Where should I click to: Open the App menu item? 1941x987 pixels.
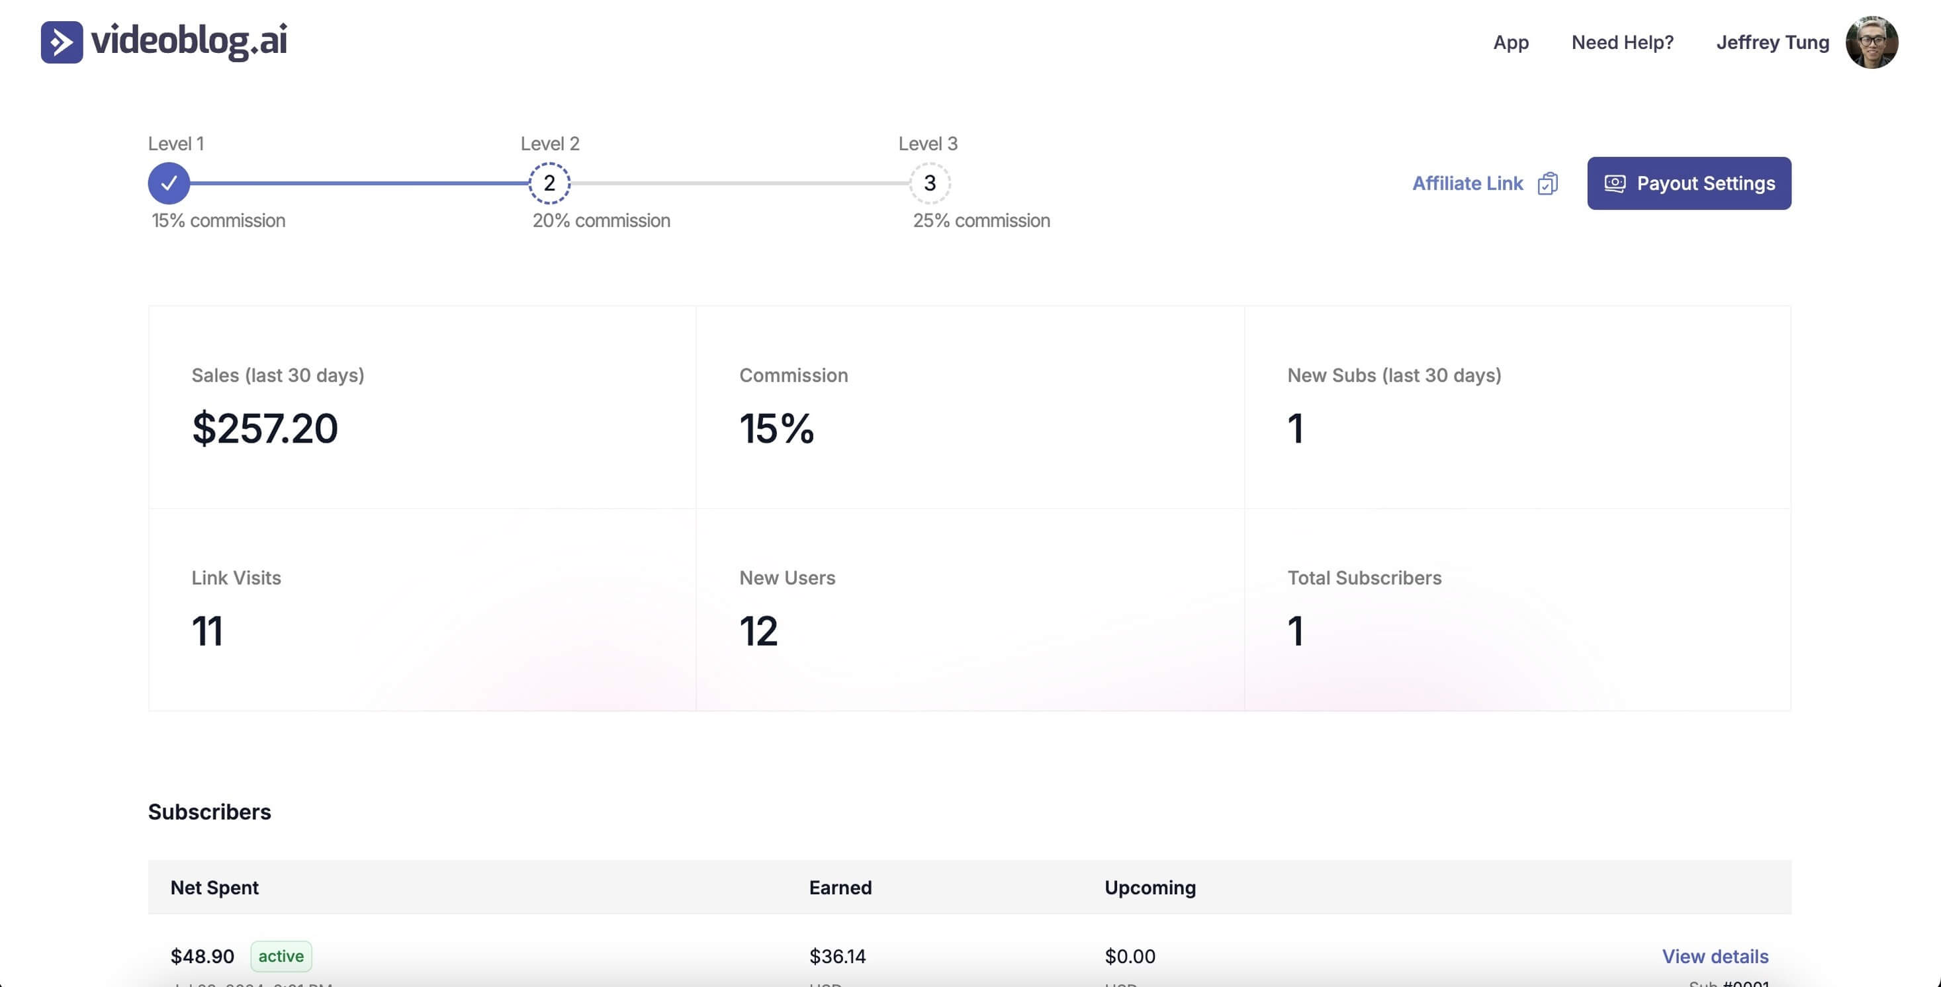tap(1511, 42)
